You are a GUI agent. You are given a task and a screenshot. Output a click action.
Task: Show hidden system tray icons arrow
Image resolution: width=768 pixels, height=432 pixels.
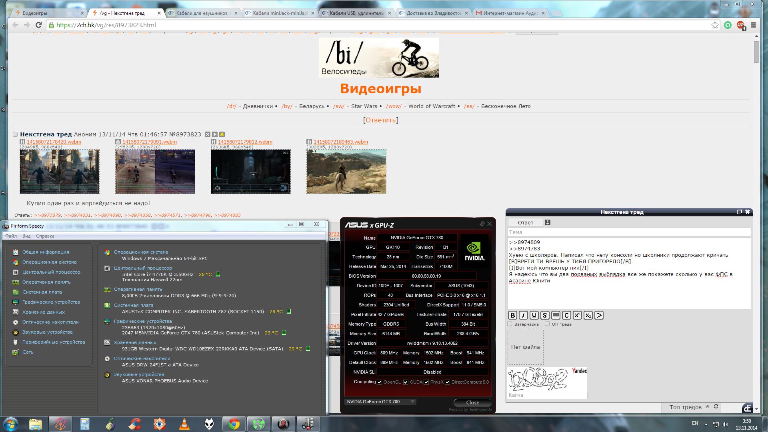pos(706,424)
